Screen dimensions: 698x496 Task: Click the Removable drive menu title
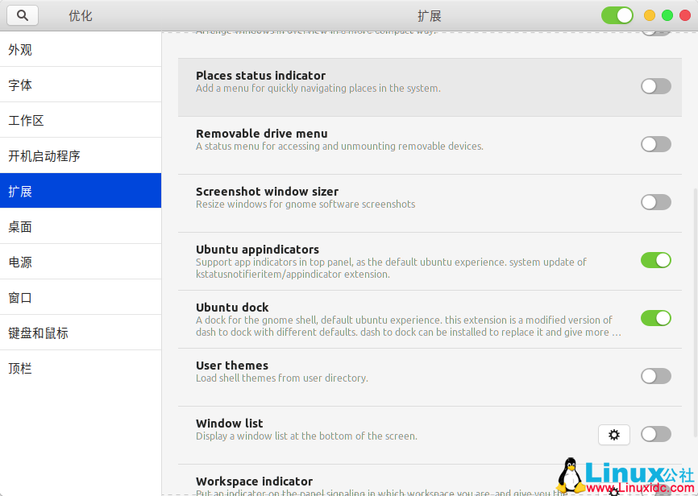click(x=262, y=134)
